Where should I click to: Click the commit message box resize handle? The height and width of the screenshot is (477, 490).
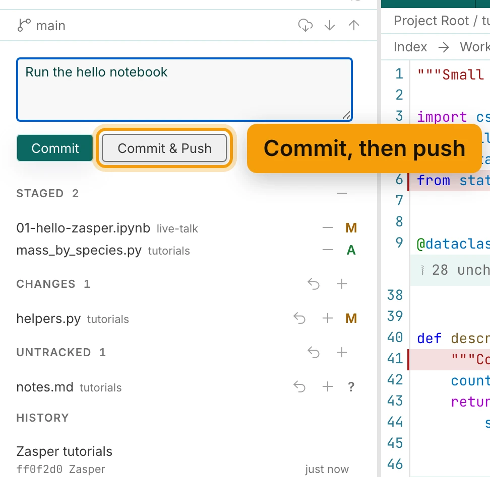click(346, 115)
